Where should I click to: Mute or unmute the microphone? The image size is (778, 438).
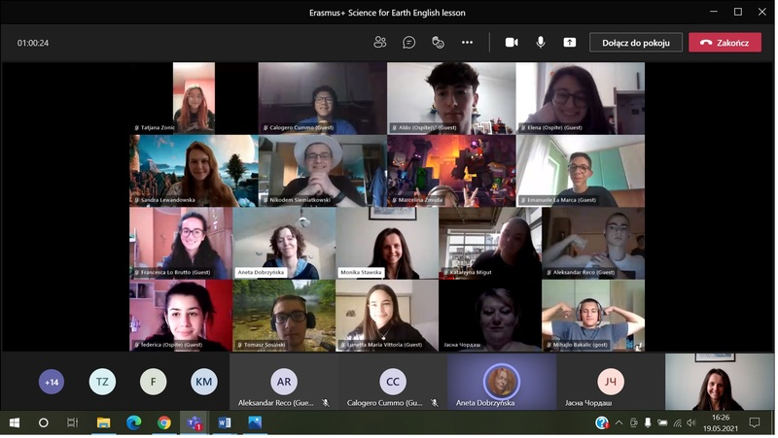[x=541, y=43]
